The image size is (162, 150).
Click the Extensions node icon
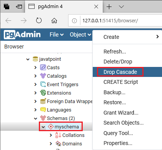click(x=43, y=93)
